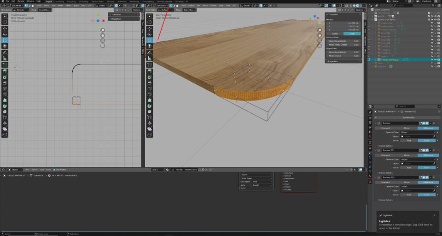Open Operand Type dropdown of Boolean.001
This screenshot has height=236, width=442.
(418, 159)
